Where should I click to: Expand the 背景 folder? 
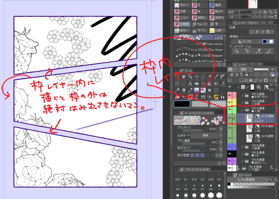point(242,147)
